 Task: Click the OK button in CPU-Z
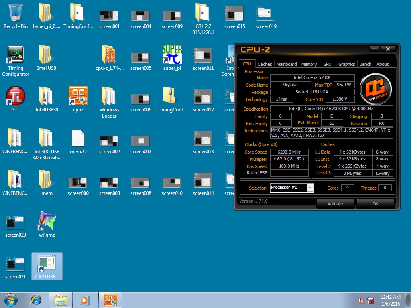point(375,204)
